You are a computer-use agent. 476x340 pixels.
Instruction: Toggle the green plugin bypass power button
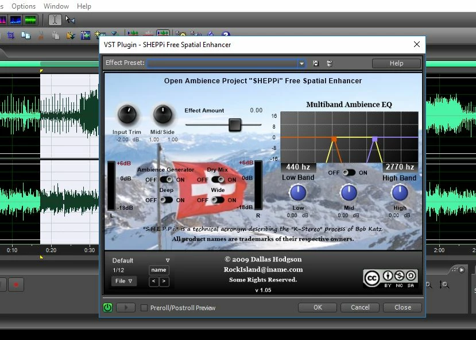108,307
